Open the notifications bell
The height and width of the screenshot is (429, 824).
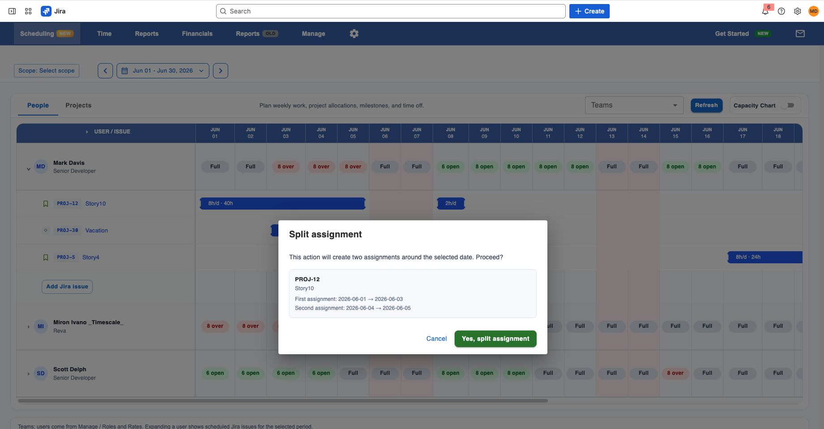tap(765, 11)
